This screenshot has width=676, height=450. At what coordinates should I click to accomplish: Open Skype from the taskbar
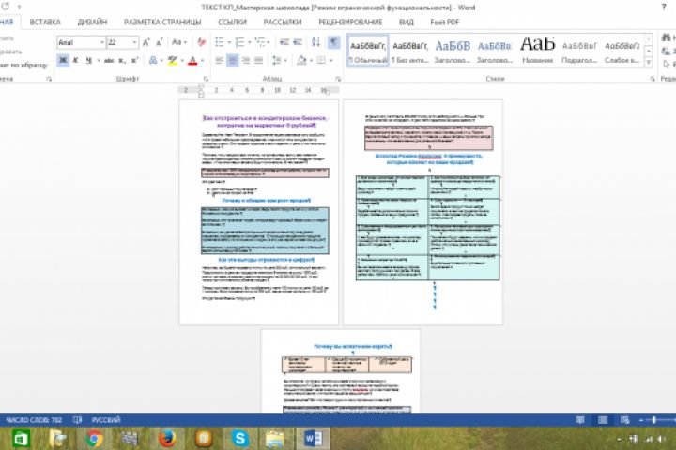[239, 439]
